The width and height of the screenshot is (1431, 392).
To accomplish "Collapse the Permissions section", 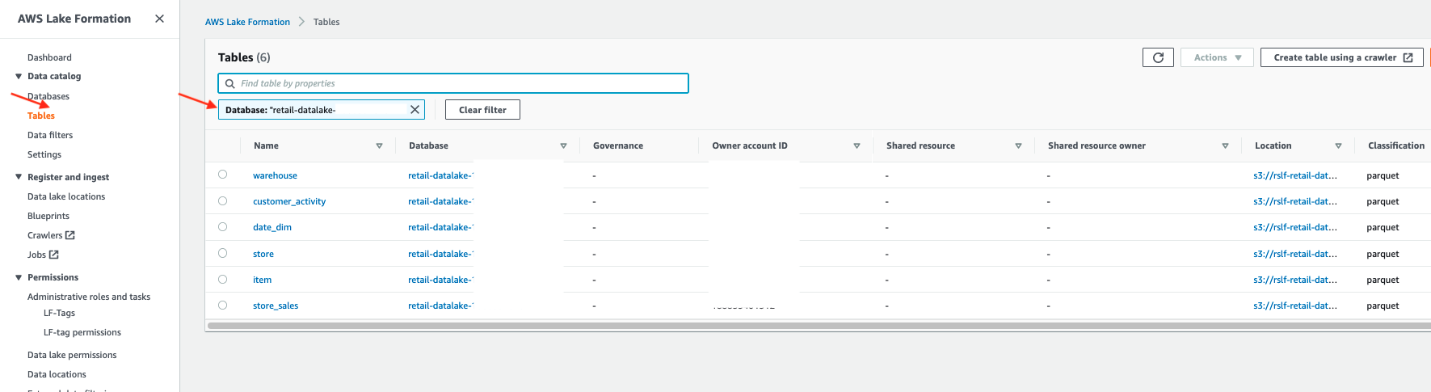I will click(x=19, y=277).
